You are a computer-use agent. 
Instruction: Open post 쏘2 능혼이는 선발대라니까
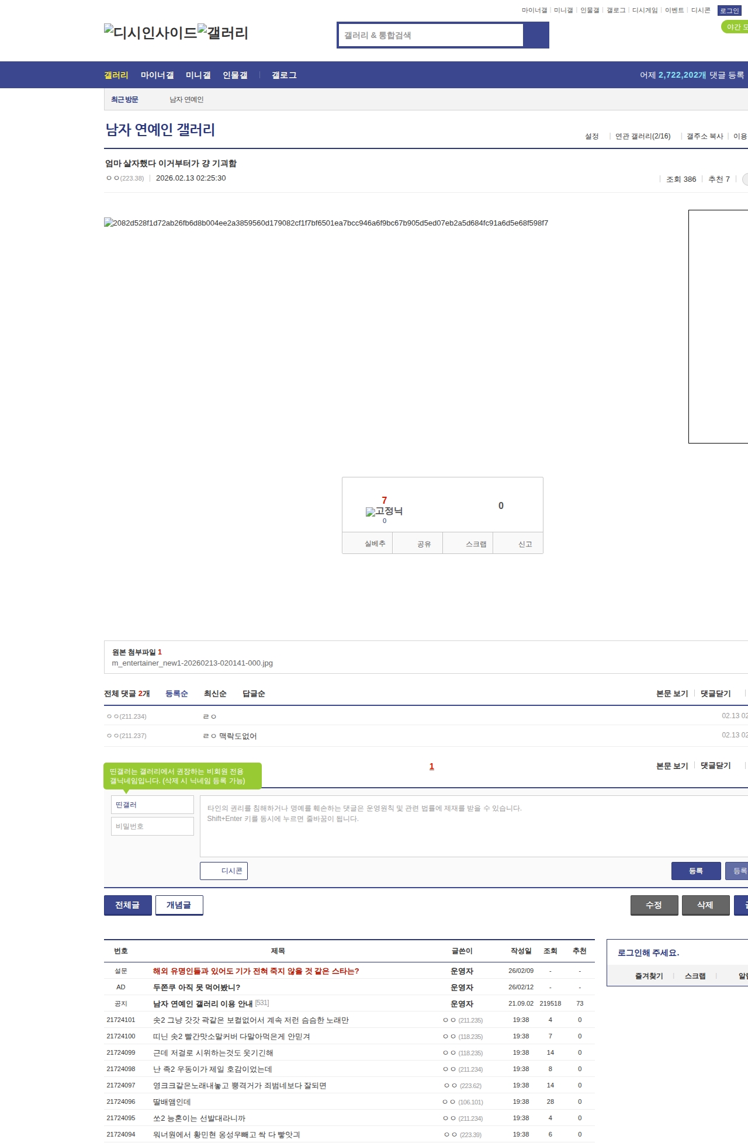[199, 1118]
